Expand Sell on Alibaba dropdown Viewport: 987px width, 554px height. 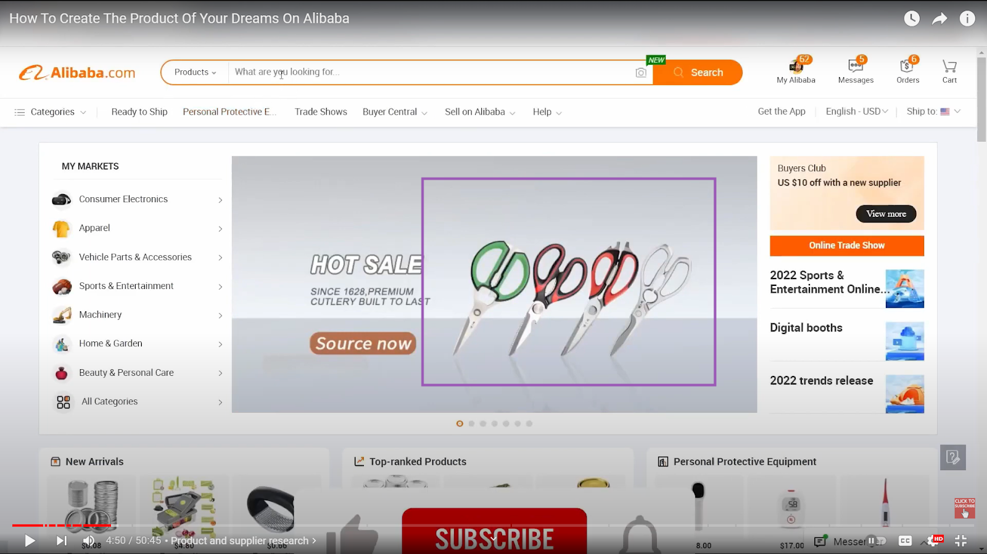[x=480, y=112]
